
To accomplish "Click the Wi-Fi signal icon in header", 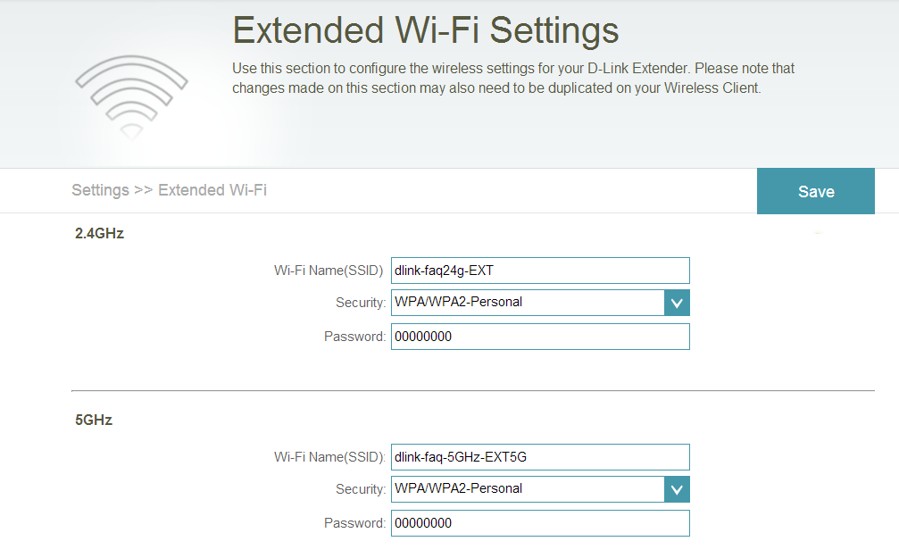I will [x=131, y=96].
